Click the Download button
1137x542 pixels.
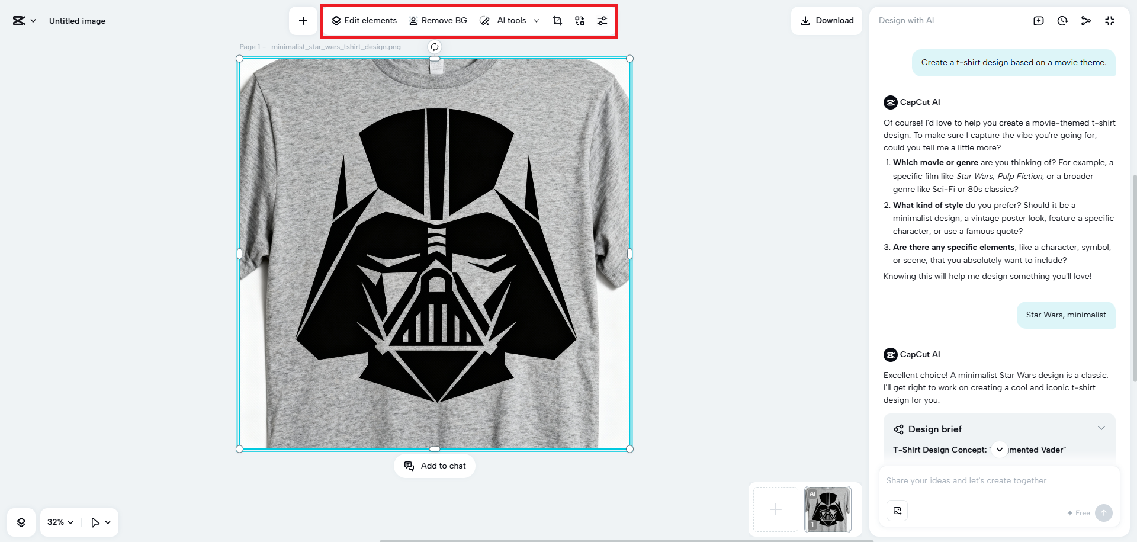[x=826, y=21]
